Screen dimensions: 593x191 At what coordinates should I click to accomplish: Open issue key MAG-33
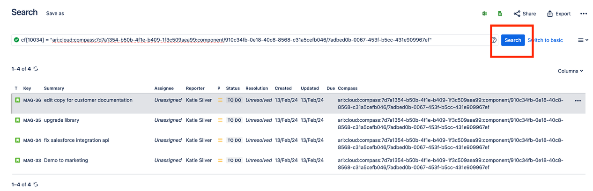point(32,161)
